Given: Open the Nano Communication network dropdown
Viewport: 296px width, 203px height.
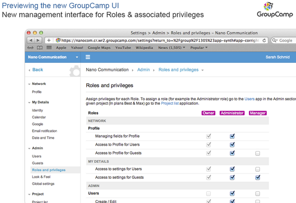Looking at the screenshot, I should pos(77,57).
